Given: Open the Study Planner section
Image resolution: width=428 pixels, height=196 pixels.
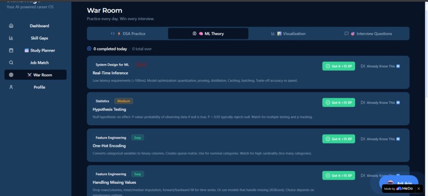Looking at the screenshot, I should click(x=36, y=50).
